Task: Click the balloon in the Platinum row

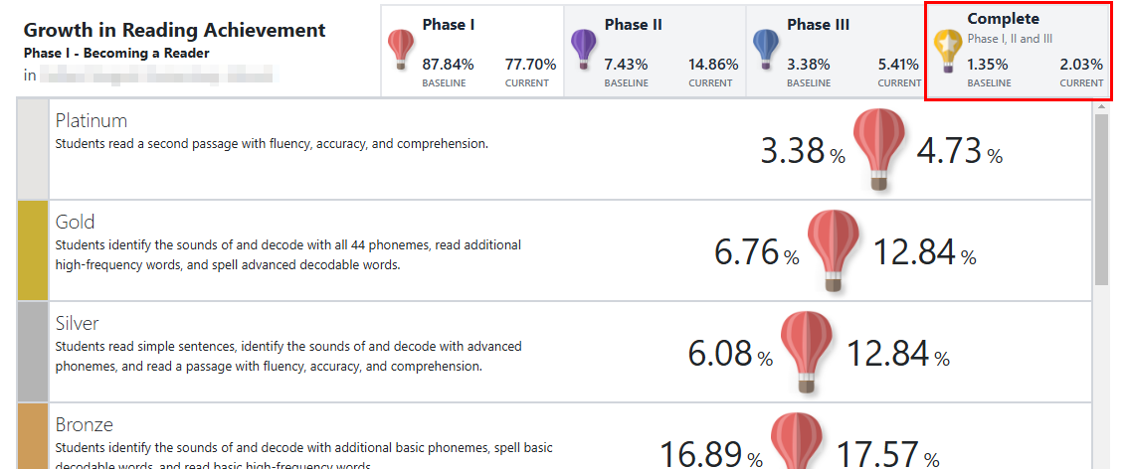Action: click(879, 149)
